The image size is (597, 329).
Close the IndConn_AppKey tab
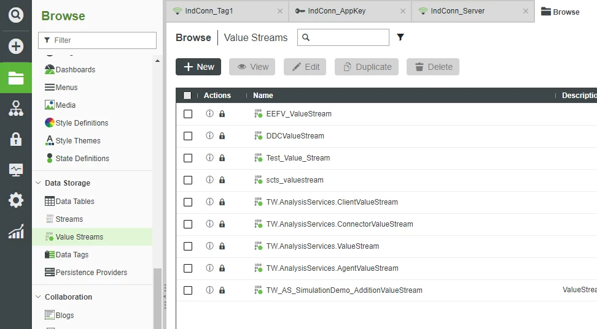coord(403,11)
